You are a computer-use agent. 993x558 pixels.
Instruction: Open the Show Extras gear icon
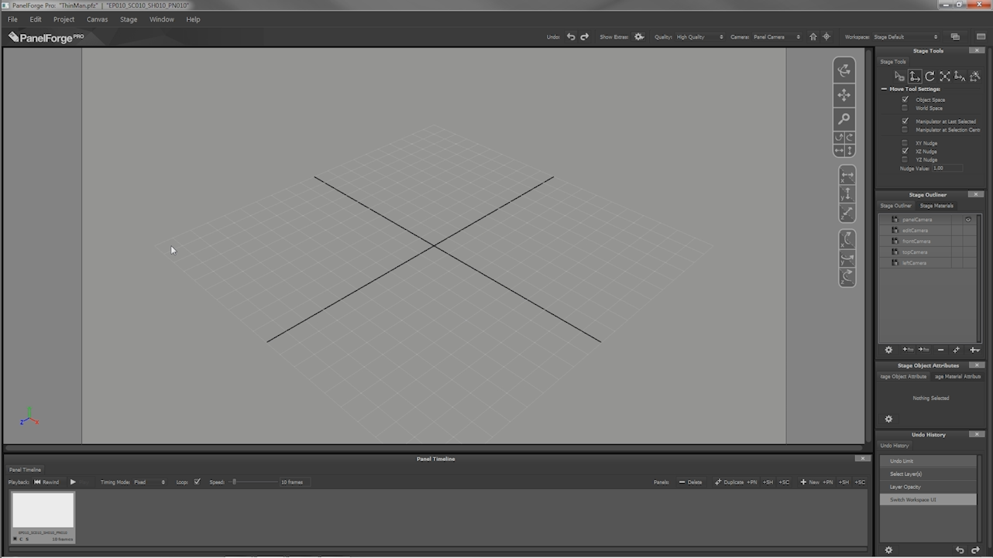pos(639,36)
